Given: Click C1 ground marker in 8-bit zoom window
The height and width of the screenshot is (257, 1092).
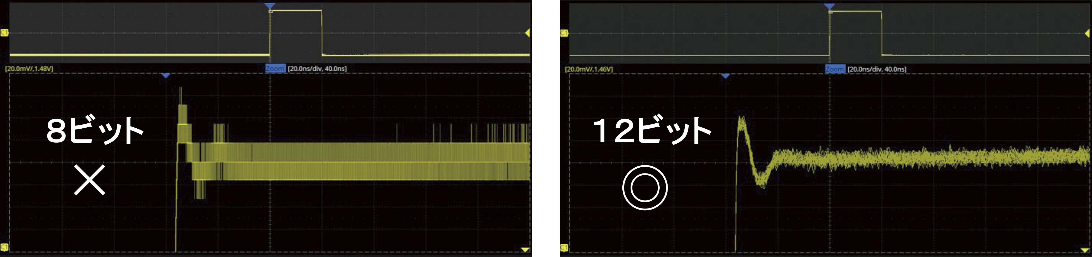Looking at the screenshot, I should point(5,247).
